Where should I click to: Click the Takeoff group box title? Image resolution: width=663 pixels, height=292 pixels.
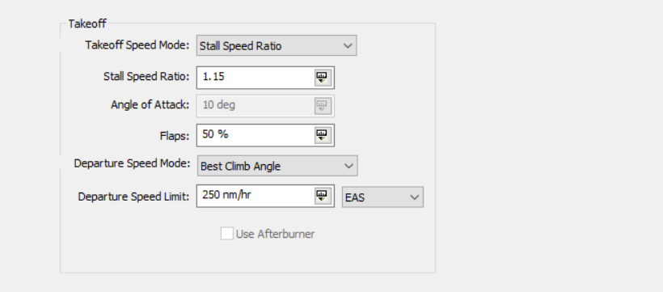pyautogui.click(x=87, y=23)
